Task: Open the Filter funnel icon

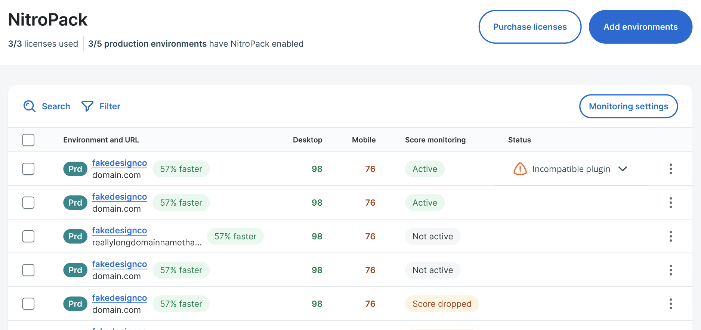Action: click(x=87, y=106)
